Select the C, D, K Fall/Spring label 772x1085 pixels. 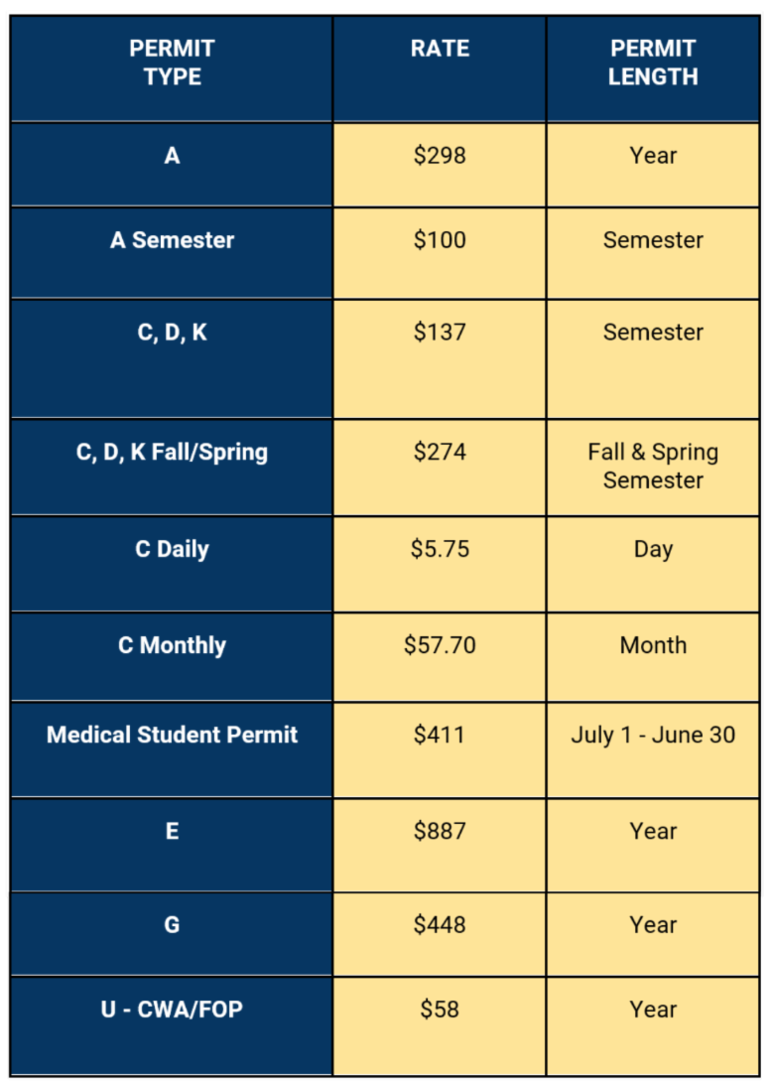coord(172,453)
